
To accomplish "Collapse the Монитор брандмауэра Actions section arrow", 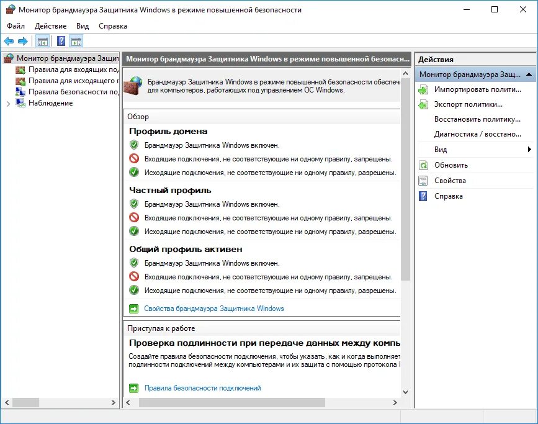I will pos(529,74).
